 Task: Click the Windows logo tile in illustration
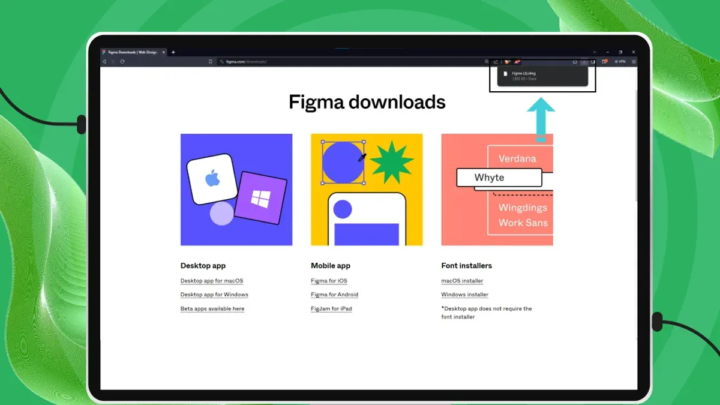coord(260,198)
